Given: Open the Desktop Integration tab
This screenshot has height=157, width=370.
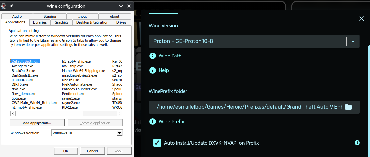Looking at the screenshot, I should [92, 22].
